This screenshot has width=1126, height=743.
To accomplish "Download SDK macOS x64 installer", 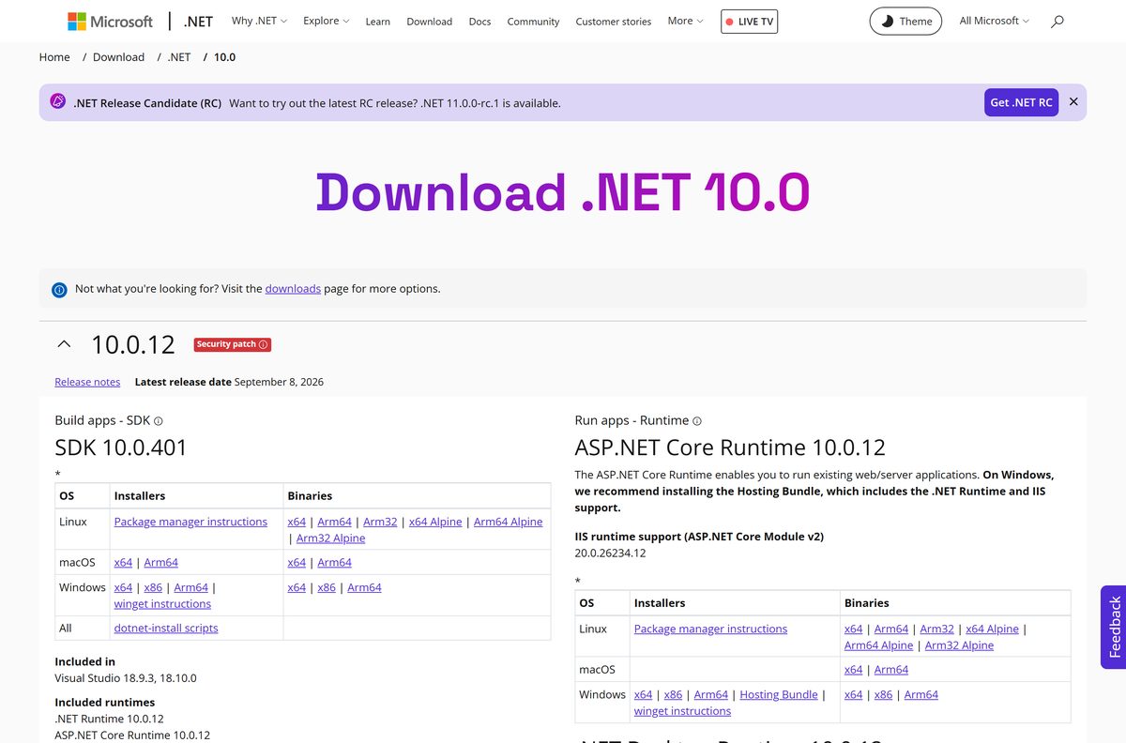I will [123, 563].
